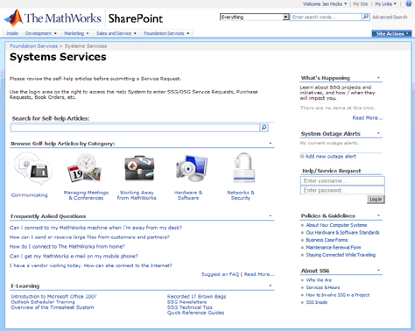415x331 pixels.
Task: Open the SSG Newsletters link
Action: (x=186, y=302)
